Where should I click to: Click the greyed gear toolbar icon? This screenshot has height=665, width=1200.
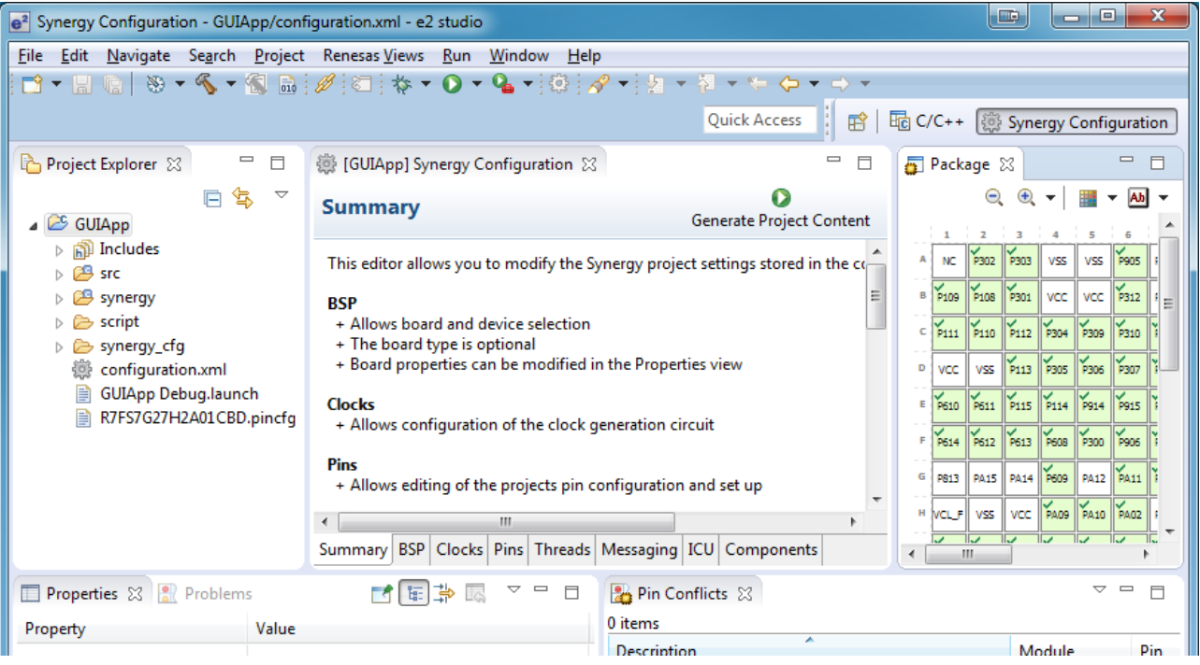click(x=558, y=84)
